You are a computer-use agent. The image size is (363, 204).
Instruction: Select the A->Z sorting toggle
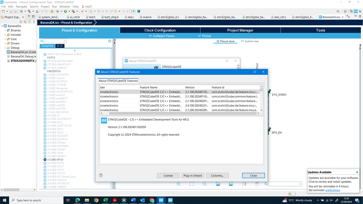(60, 46)
